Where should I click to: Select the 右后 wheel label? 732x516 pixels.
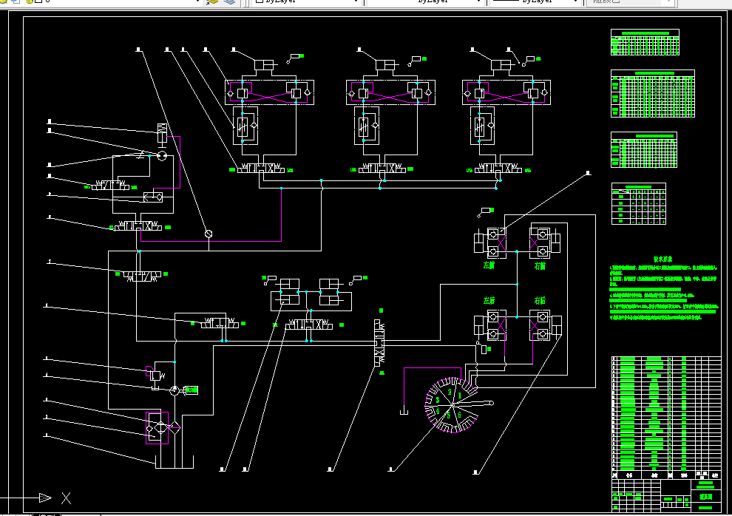pyautogui.click(x=540, y=300)
